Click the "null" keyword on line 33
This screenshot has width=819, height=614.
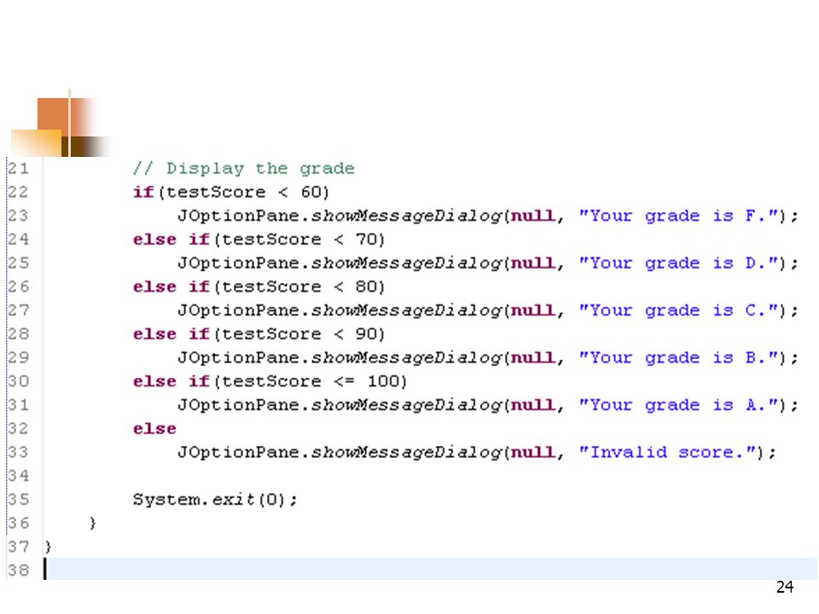tap(532, 452)
